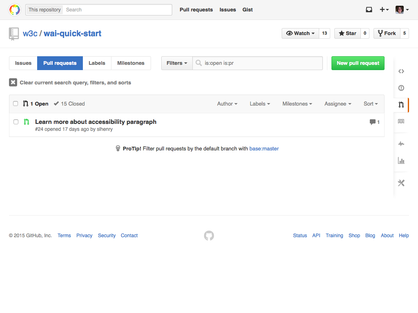Open the w3c organization link
418x313 pixels.
[30, 33]
